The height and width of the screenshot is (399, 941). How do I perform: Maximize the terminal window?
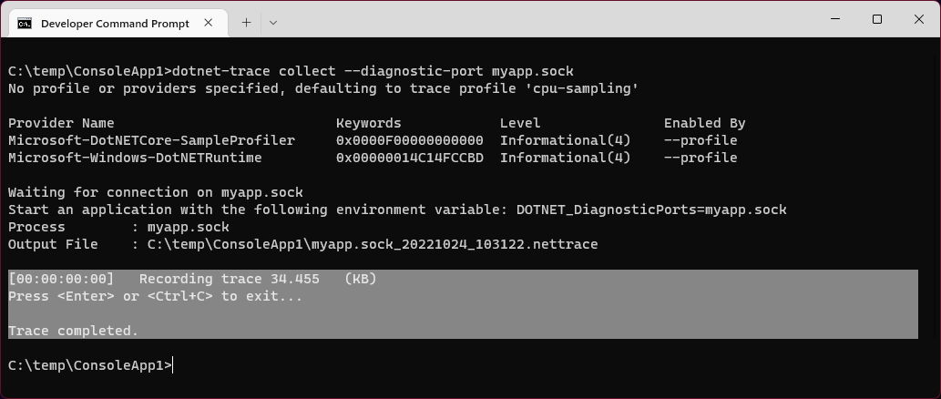877,19
